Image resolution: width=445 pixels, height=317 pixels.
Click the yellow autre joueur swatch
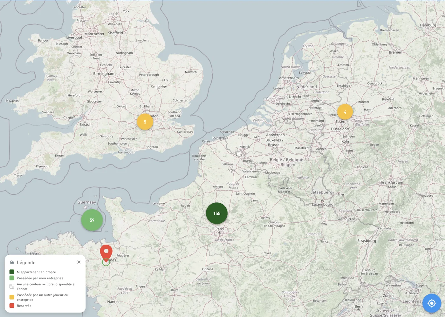point(12,297)
